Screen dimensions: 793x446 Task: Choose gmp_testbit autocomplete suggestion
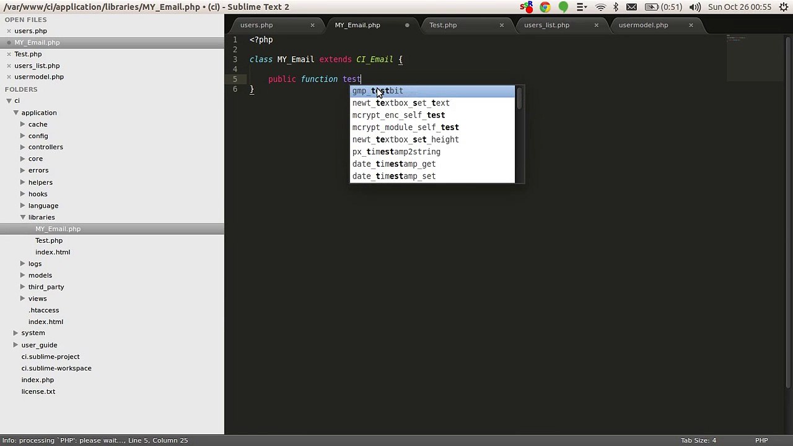pyautogui.click(x=432, y=91)
